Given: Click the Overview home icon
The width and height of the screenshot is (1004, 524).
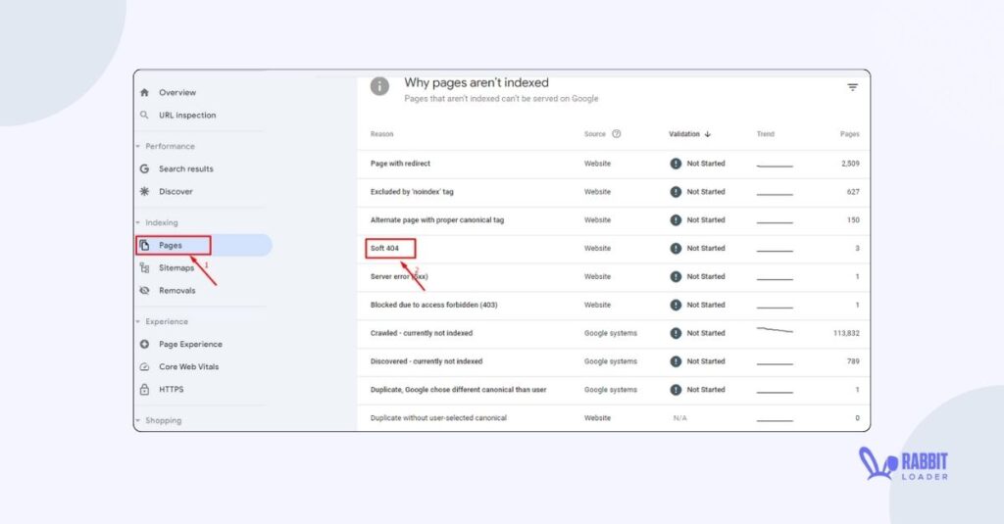Looking at the screenshot, I should click(145, 93).
